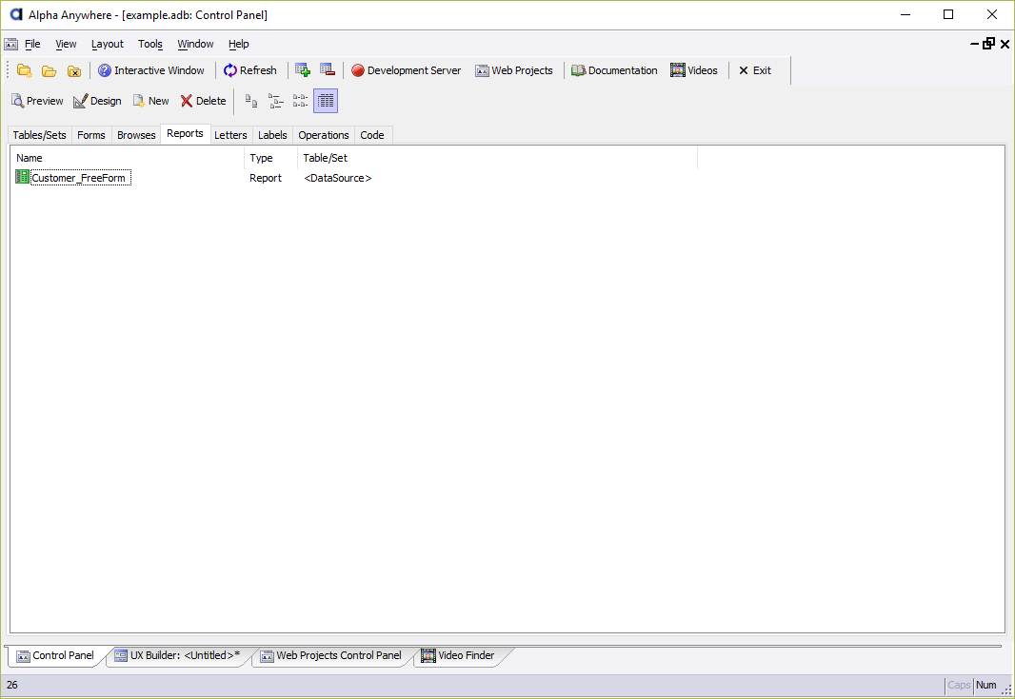Image resolution: width=1015 pixels, height=699 pixels.
Task: Switch to large icons view
Action: 251,101
